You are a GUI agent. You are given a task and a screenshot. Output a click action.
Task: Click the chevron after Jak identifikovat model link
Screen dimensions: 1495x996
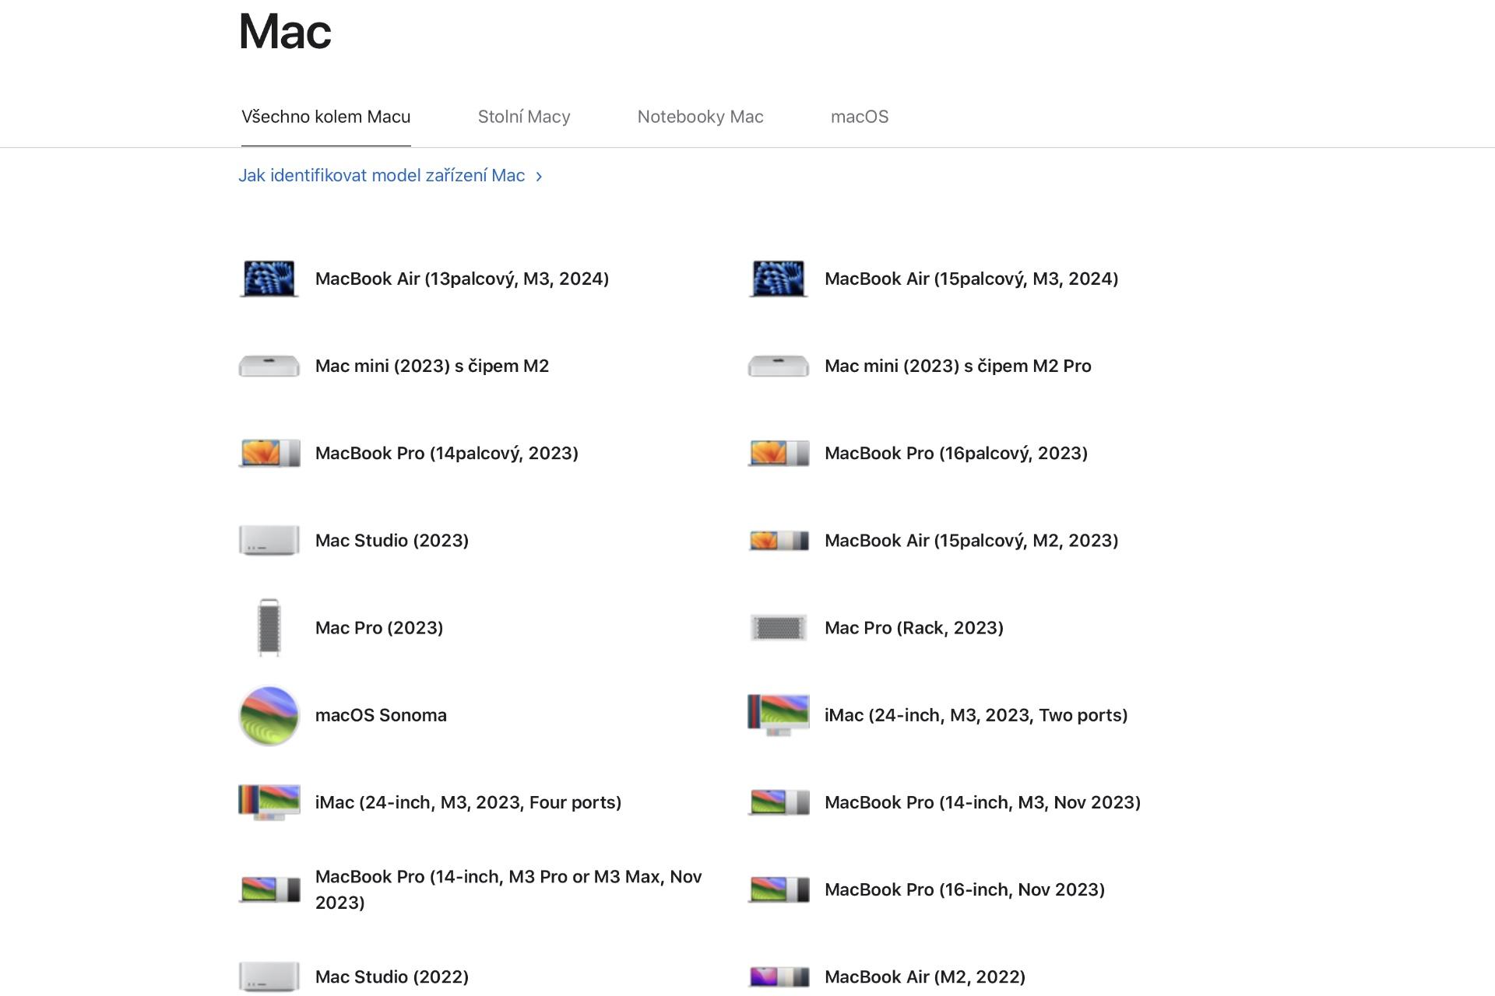coord(539,177)
